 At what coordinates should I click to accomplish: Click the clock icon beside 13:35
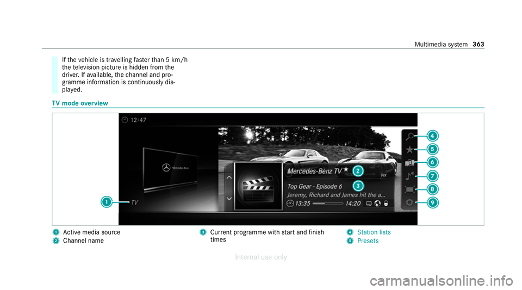tap(290, 203)
